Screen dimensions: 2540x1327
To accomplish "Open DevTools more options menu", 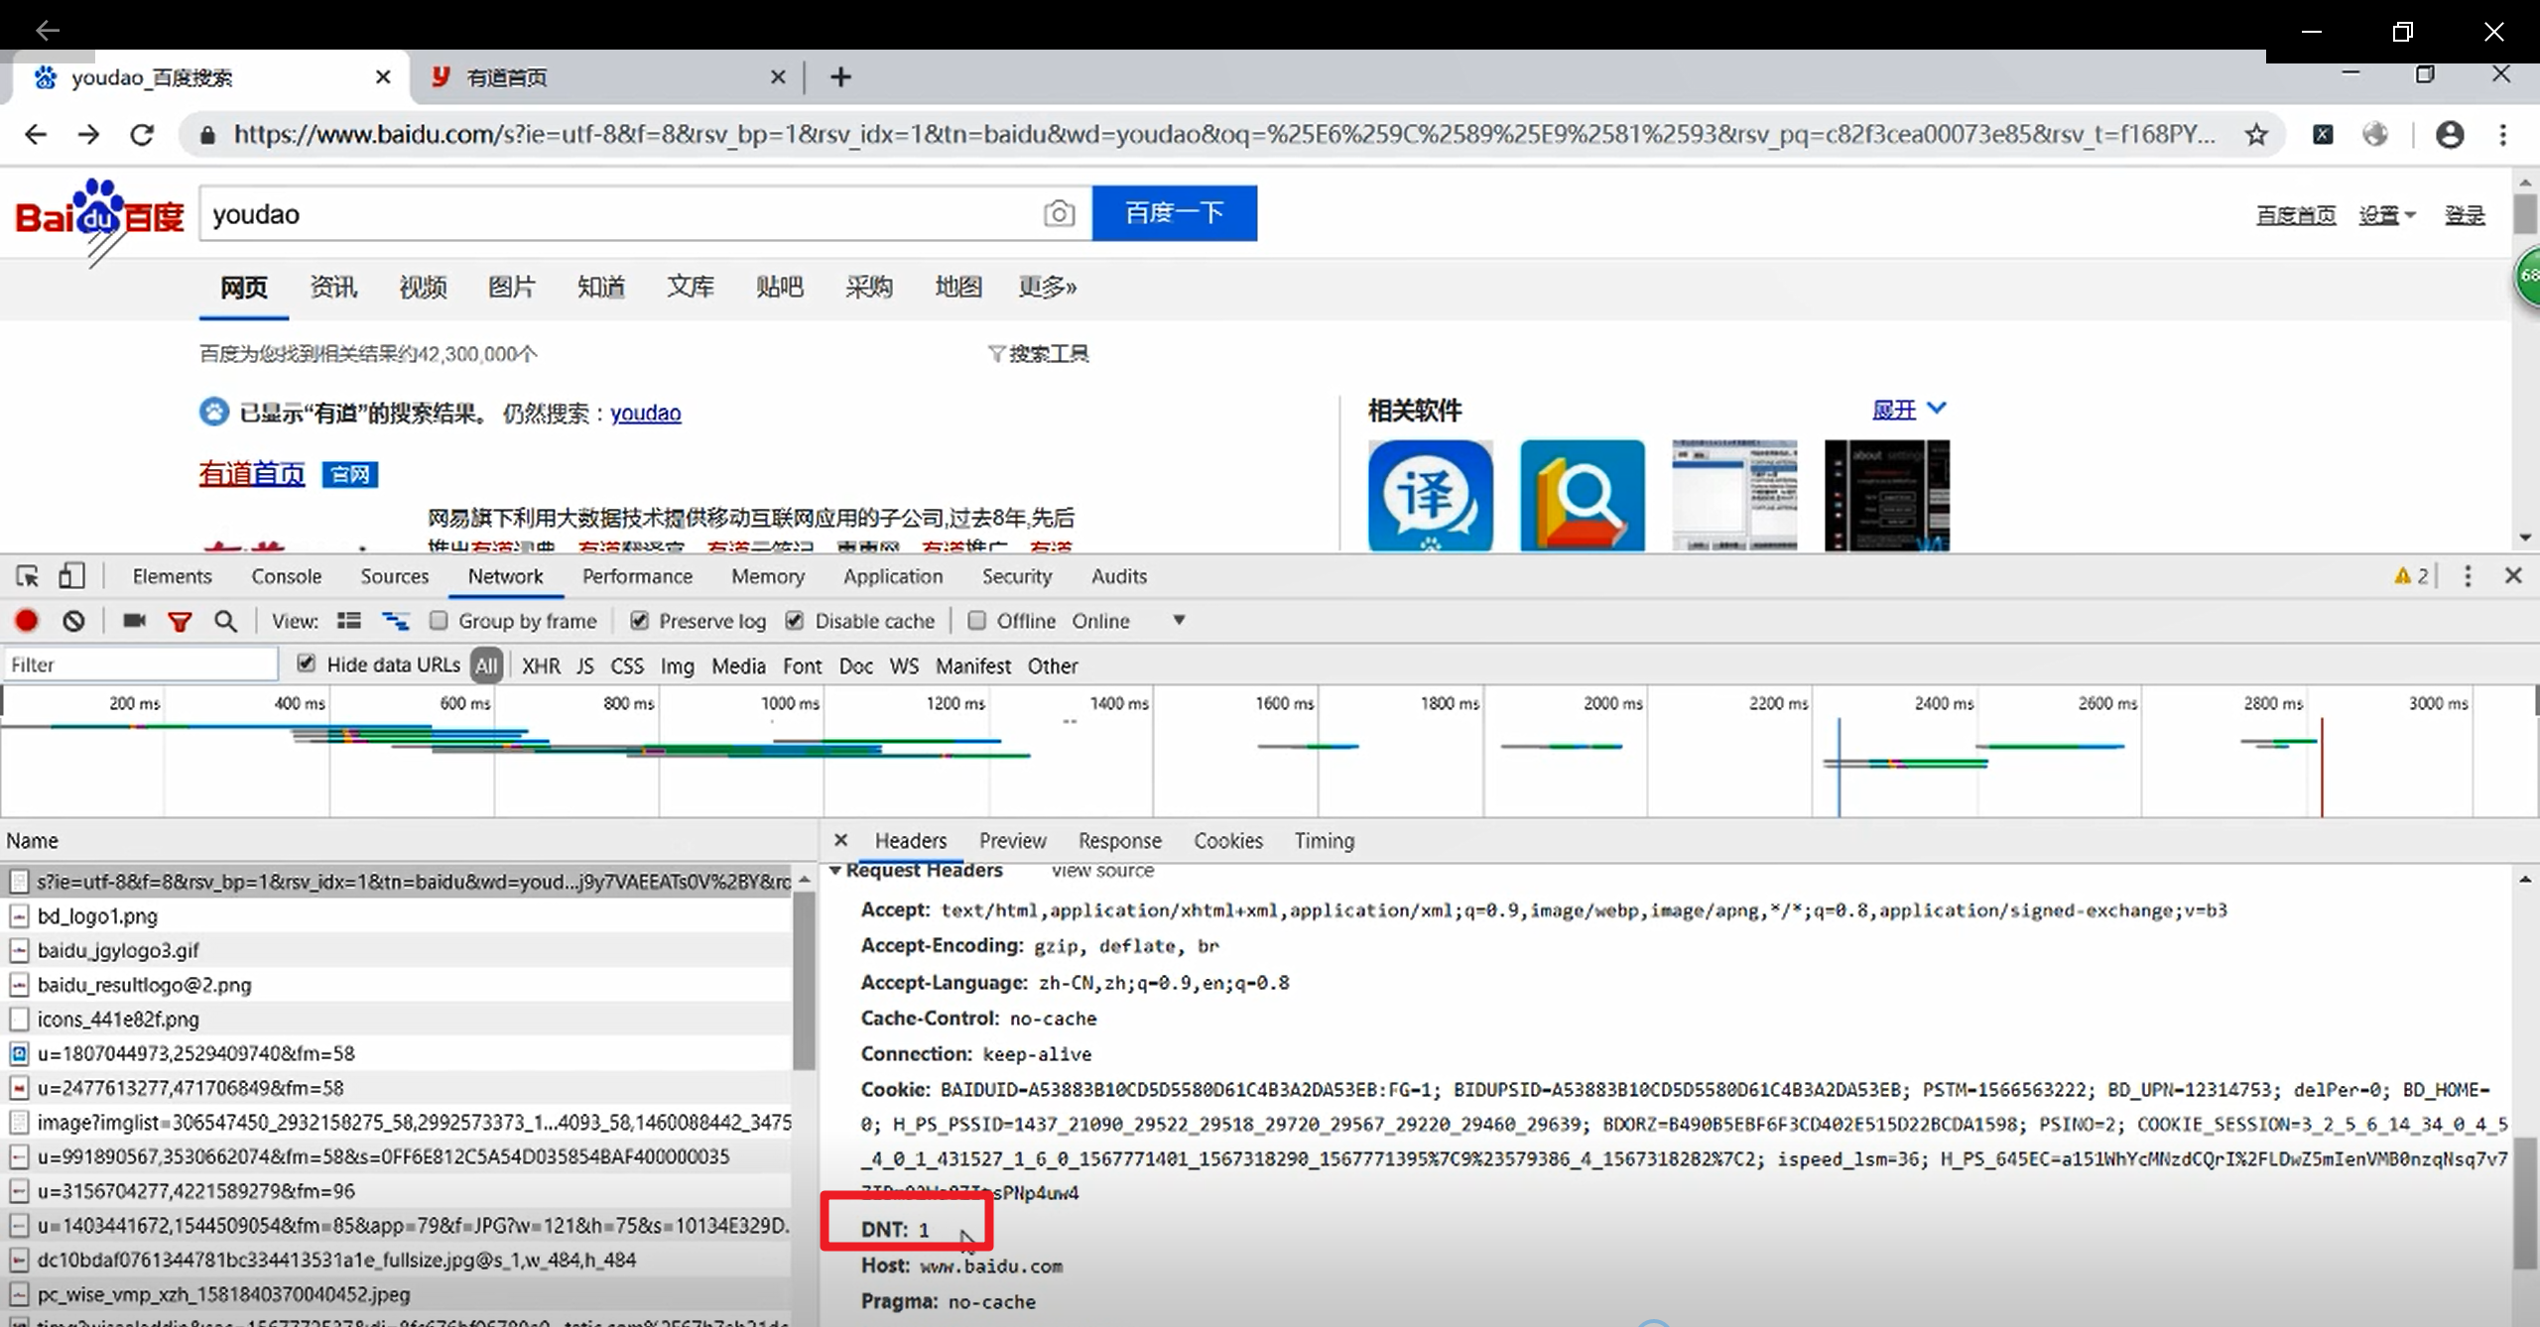I will 2468,576.
